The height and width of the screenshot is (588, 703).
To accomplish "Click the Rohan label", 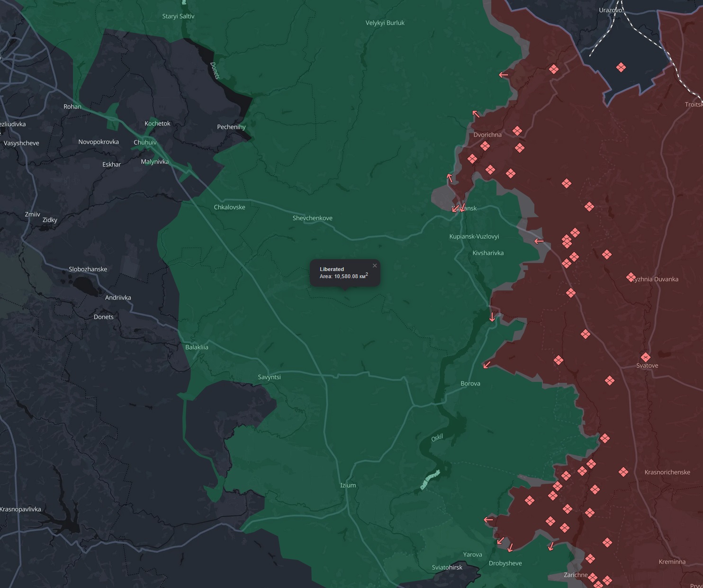I will pos(72,107).
